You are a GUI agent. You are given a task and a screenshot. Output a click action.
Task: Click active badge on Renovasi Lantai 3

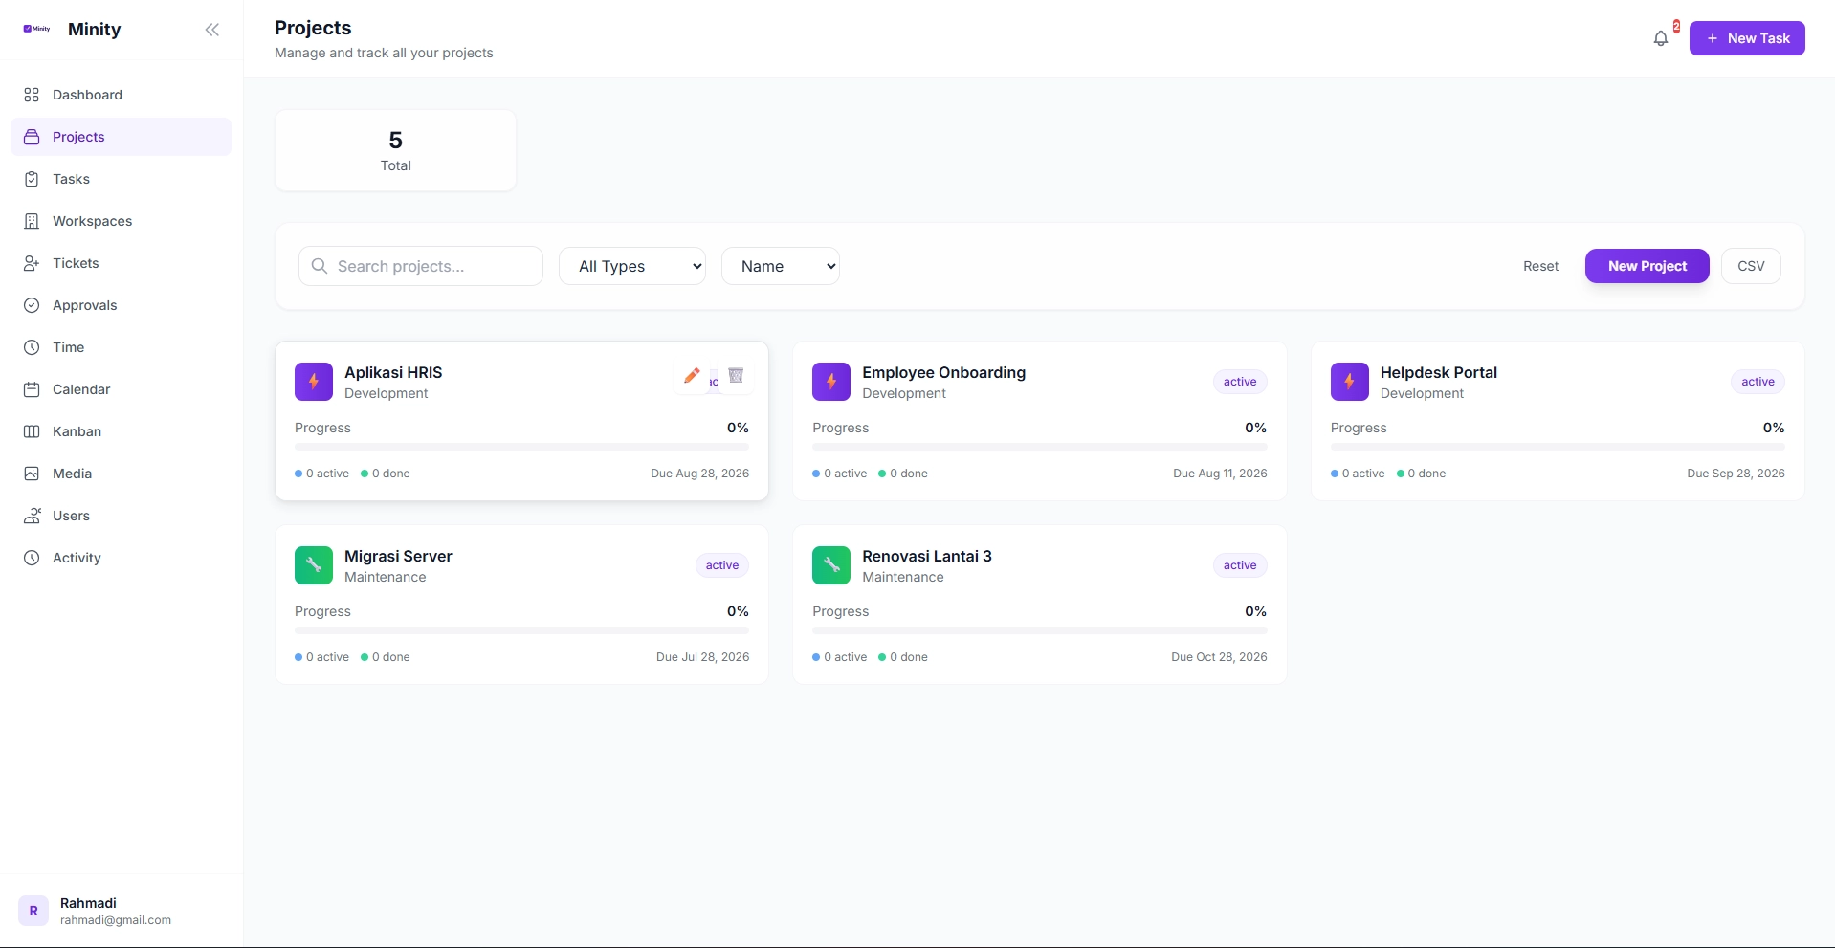[x=1240, y=565]
